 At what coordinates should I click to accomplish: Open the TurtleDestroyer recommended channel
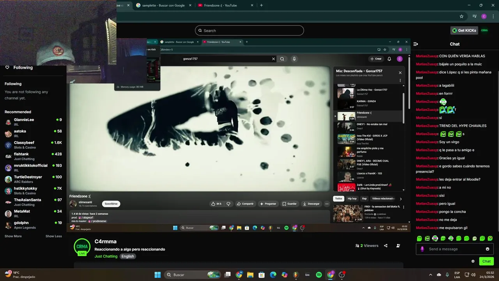33,179
